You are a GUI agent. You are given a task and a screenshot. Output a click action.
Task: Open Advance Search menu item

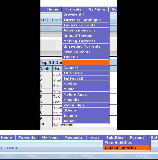click(86, 30)
